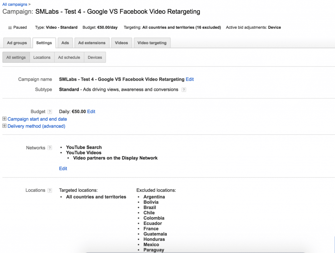Viewport: 335px width, 253px height.
Task: Click Video partners on the Display Network
Action: point(115,158)
